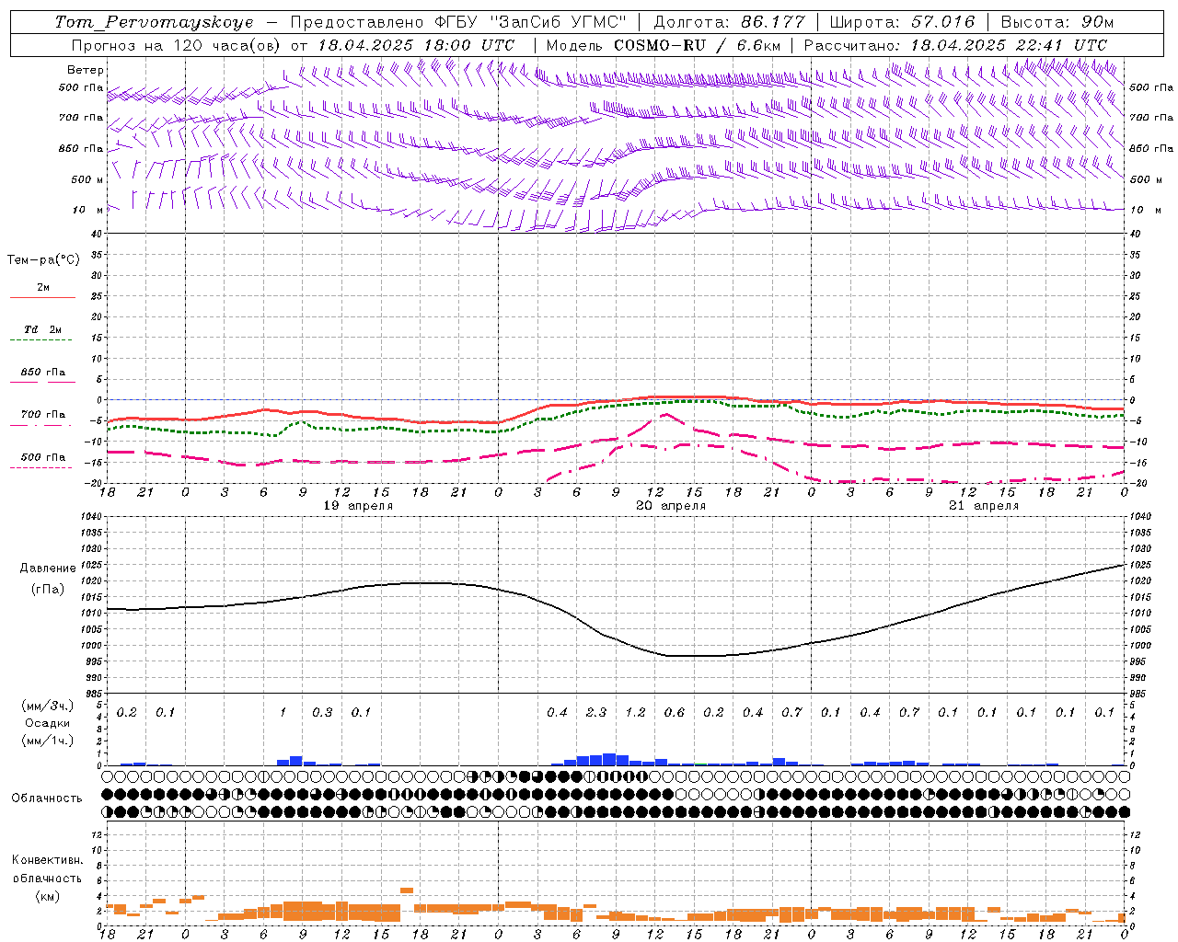Click the Осадки panel label
1178x942 pixels.
click(x=47, y=723)
